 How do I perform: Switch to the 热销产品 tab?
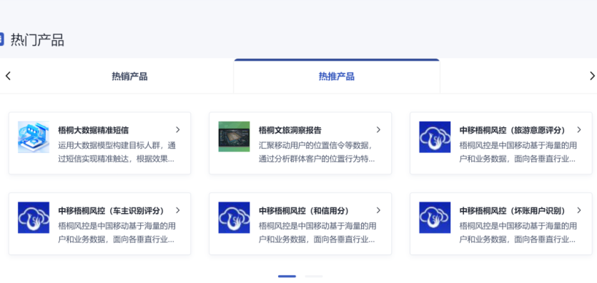(129, 76)
